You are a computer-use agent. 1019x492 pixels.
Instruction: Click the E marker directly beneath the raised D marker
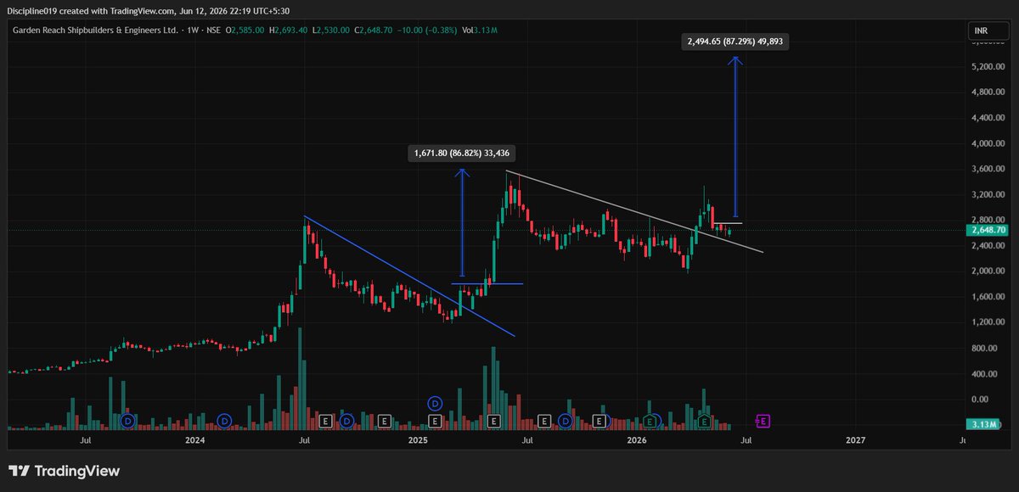(x=435, y=421)
